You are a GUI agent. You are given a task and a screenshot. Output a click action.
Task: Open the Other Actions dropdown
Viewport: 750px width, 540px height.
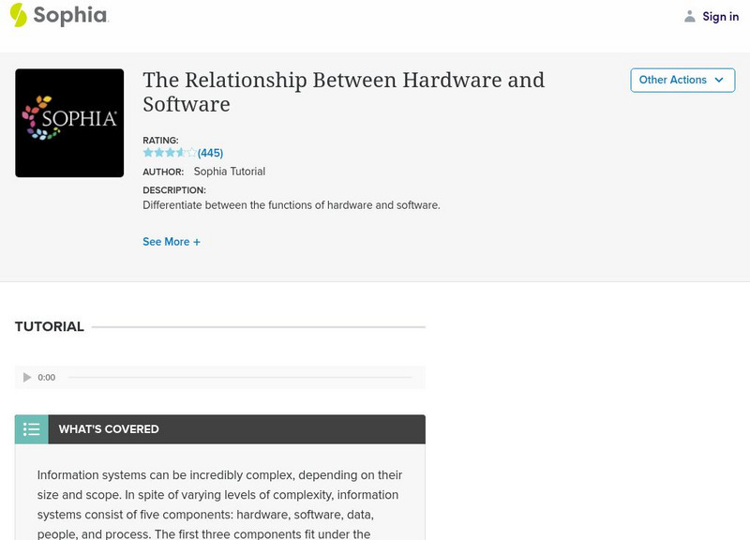coord(683,80)
